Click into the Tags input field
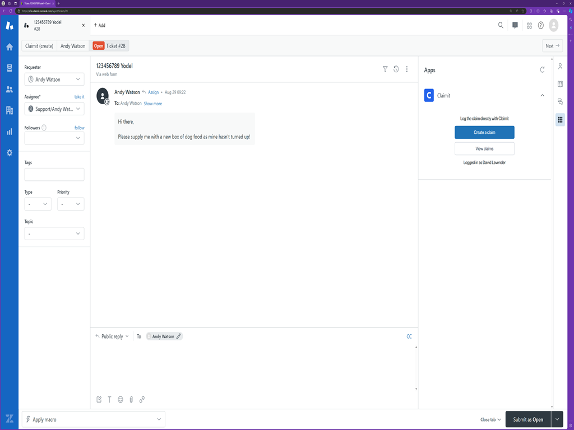 (x=54, y=175)
